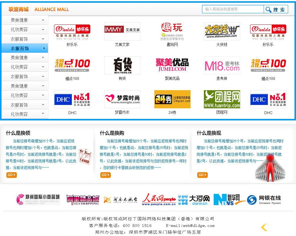Open the 团程网 tuantrip.com logo

click(x=222, y=99)
